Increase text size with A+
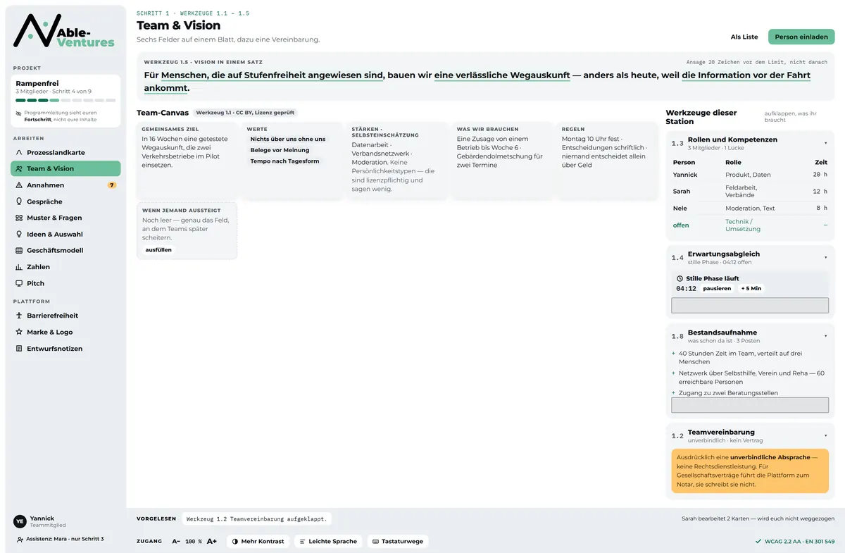 pos(211,541)
